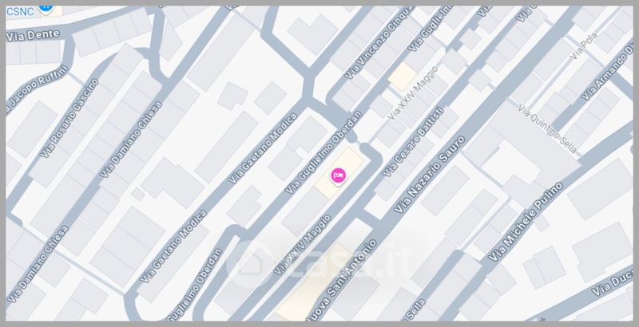Click the Via Rosario Cascino label
639x327 pixels.
(x=70, y=118)
